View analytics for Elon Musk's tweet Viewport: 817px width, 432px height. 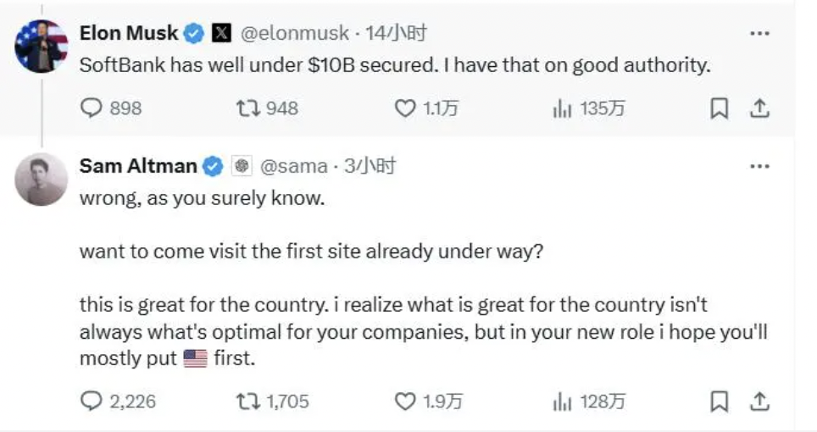point(562,108)
